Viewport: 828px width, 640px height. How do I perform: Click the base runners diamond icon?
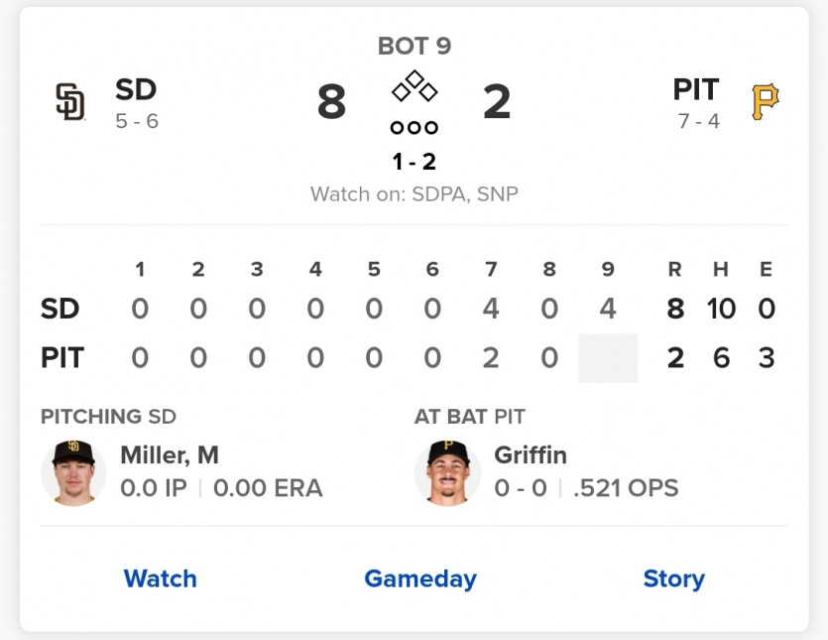point(414,87)
